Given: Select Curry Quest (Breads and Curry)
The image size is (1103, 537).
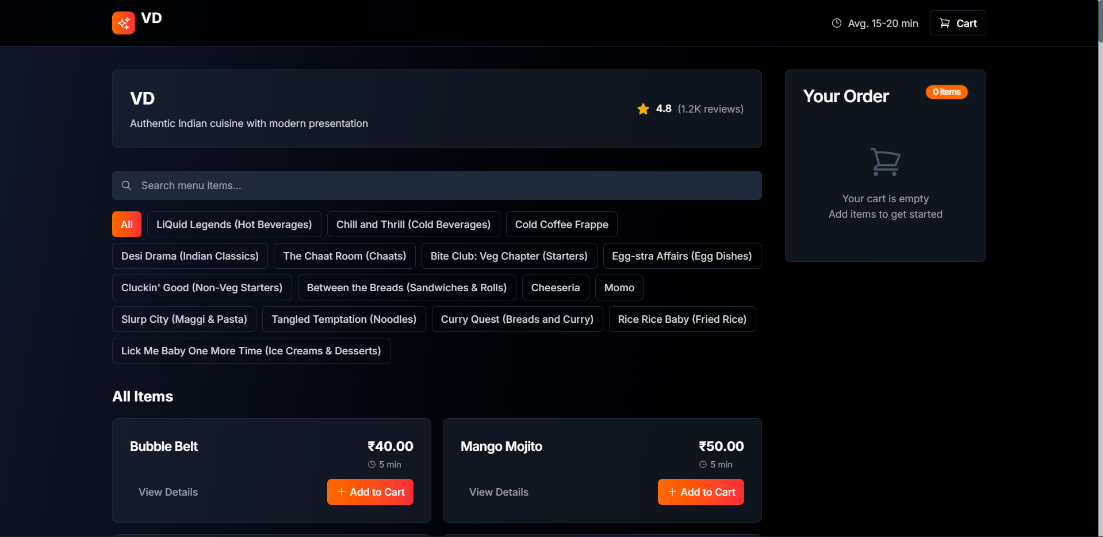Looking at the screenshot, I should (x=517, y=319).
